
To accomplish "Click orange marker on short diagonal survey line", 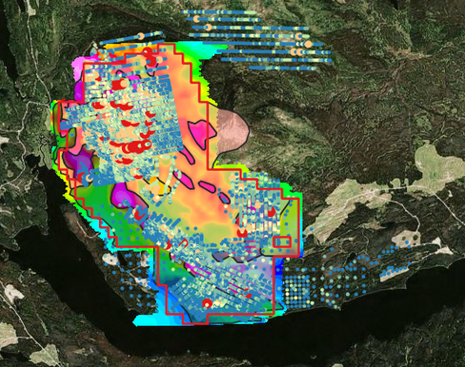I will (141, 36).
